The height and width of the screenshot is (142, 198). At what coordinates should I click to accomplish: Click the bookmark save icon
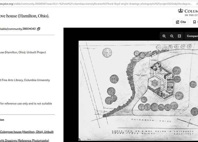(195, 22)
